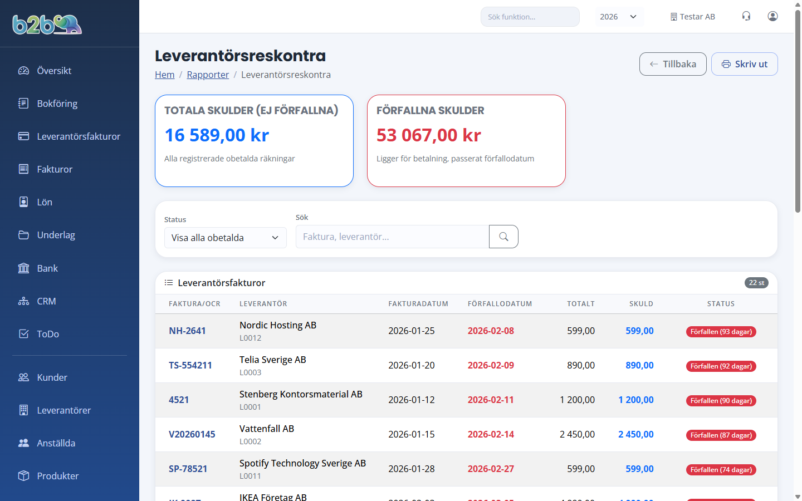Click the Tillbaka button
Viewport: 802px width, 501px height.
(673, 64)
